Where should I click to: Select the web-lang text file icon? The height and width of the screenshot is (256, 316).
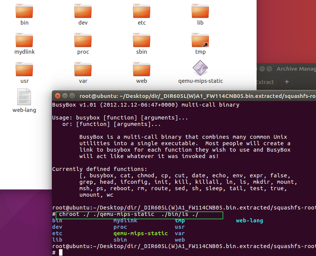(x=24, y=97)
